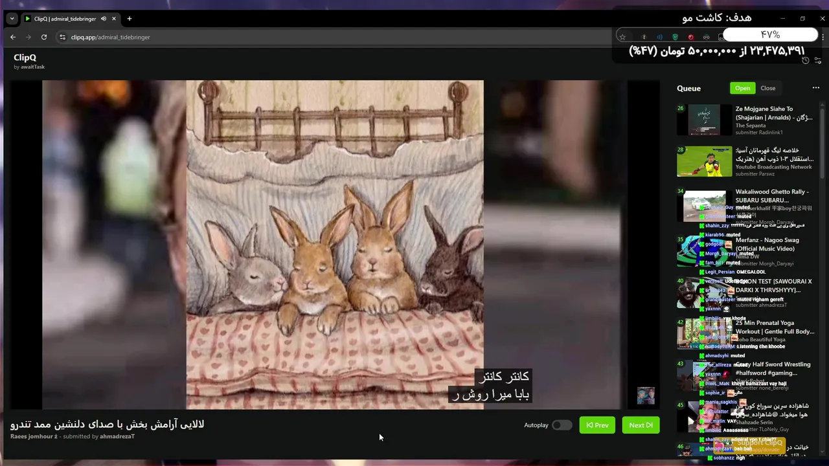The image size is (829, 466).
Task: Select queue item 40 thumbnail
Action: click(705, 292)
